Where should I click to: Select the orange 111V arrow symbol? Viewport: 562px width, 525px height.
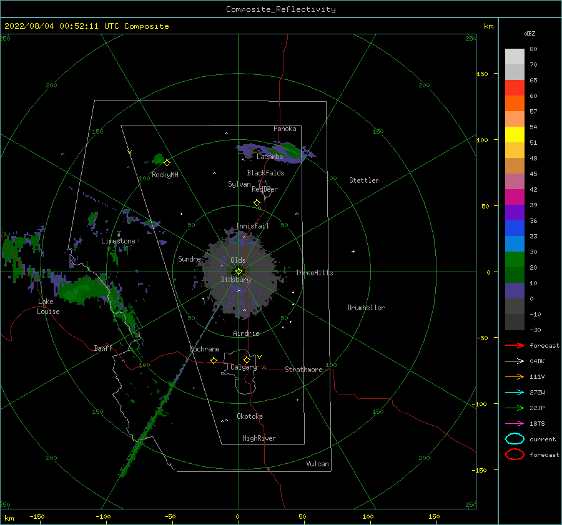click(x=515, y=376)
